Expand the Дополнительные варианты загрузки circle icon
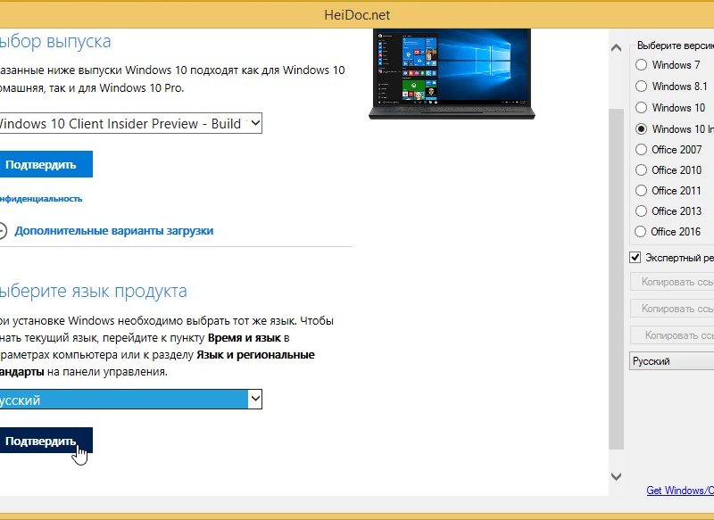The height and width of the screenshot is (520, 714). 3,231
